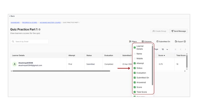
Task: Click the Search by Email field
Action: [x=30, y=41]
